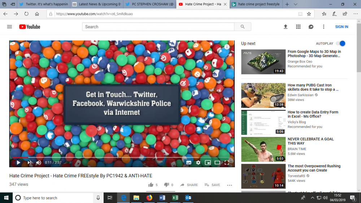
Task: Play the paused video
Action: (x=18, y=163)
